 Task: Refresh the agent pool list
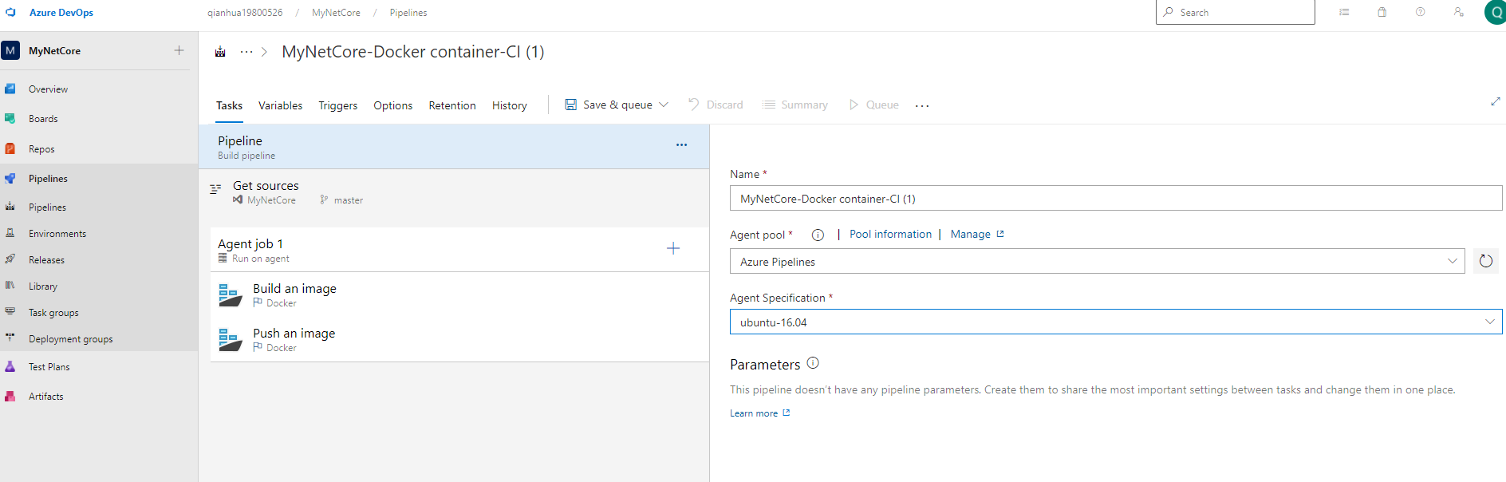tap(1485, 261)
